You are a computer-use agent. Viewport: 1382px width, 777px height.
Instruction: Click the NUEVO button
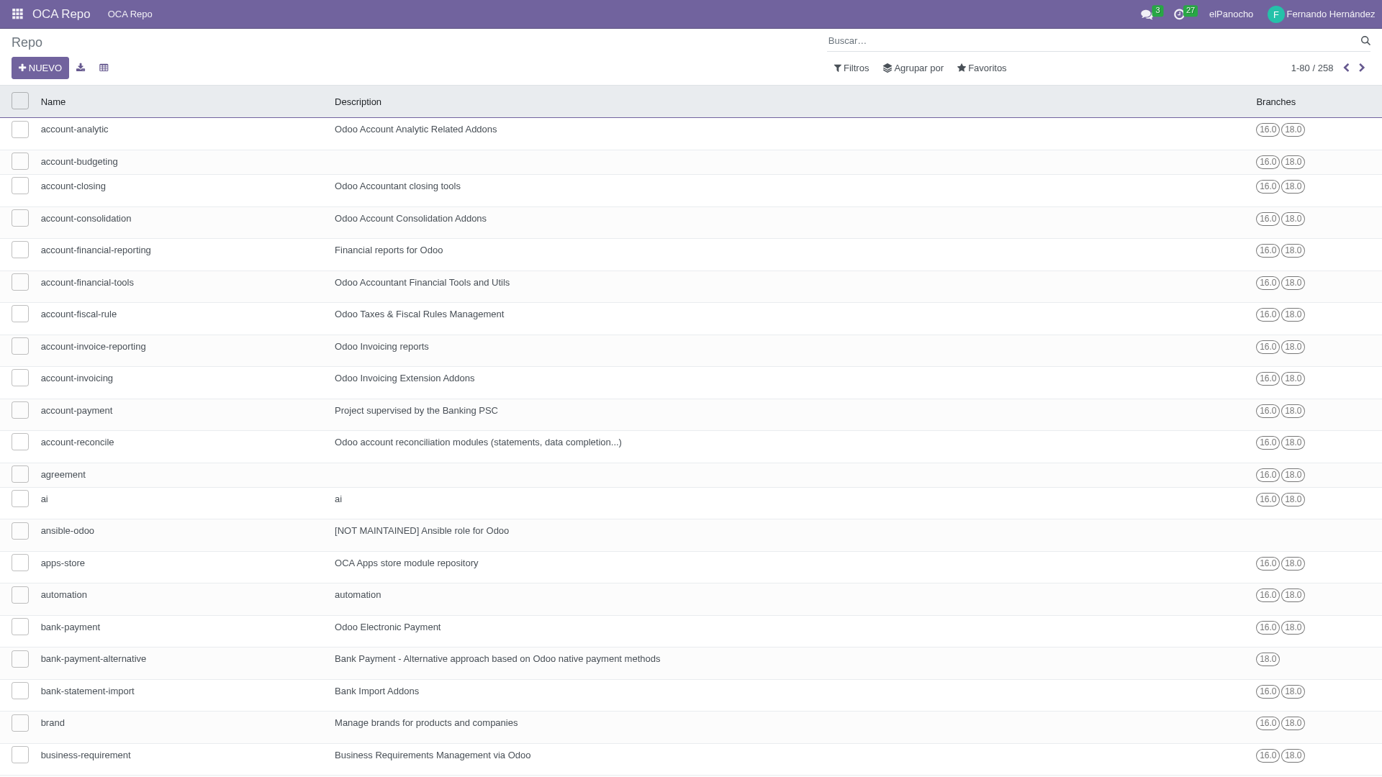[40, 68]
